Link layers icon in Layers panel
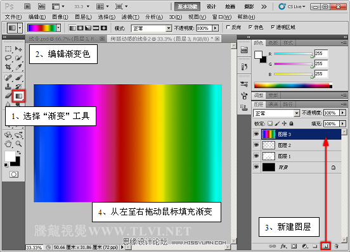The width and height of the screenshot is (350, 252). point(272,246)
